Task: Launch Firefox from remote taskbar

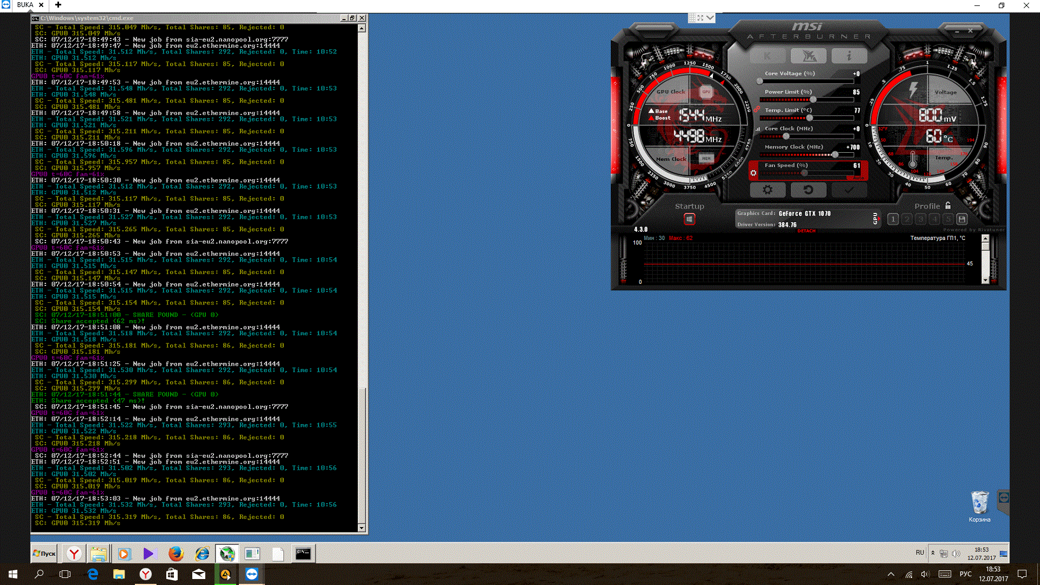Action: click(x=175, y=554)
